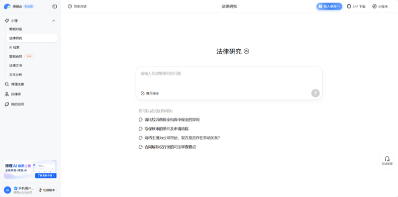Viewport: 398px width, 197px height.
Task: Click the 问律师 person icon
Action: (7, 94)
